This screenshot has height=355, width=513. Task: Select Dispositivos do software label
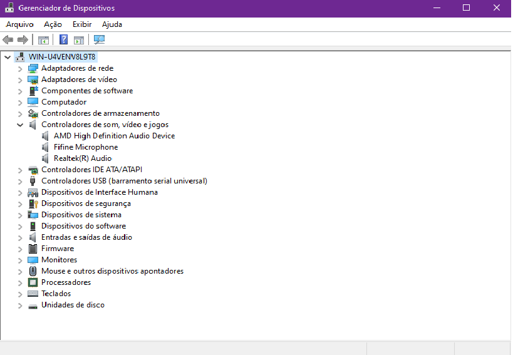click(x=83, y=226)
